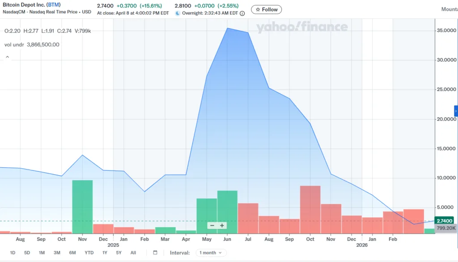Screen dimensions: 458x262
Task: Click the blue side panel arrow handle
Action: click(x=456, y=111)
